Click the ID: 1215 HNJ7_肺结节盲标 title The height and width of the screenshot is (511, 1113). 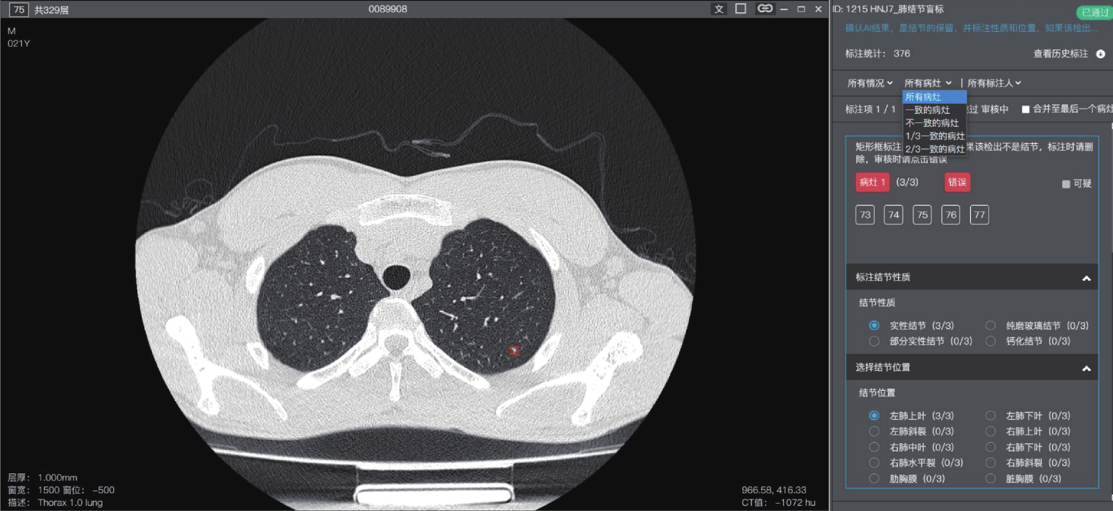(888, 9)
